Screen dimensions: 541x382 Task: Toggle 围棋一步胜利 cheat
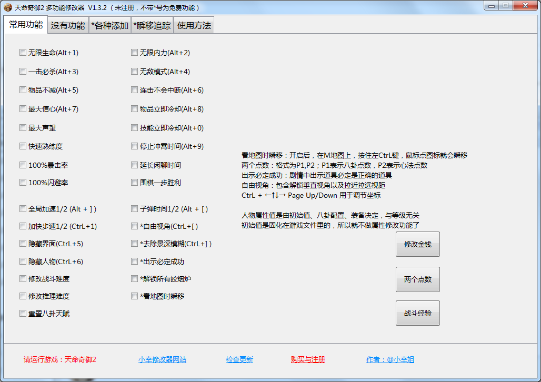coord(134,183)
